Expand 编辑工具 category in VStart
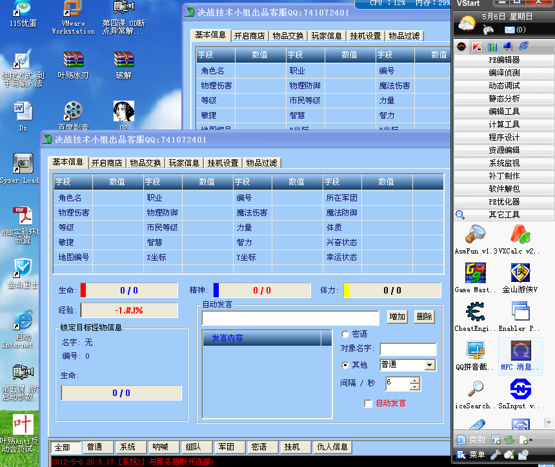This screenshot has width=555, height=467. coord(503,112)
